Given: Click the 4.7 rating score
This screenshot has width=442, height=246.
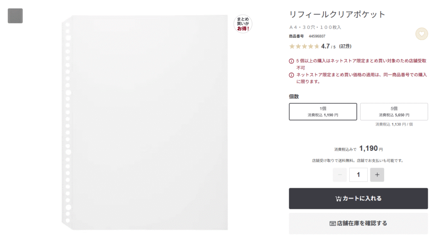Looking at the screenshot, I should pyautogui.click(x=325, y=46).
